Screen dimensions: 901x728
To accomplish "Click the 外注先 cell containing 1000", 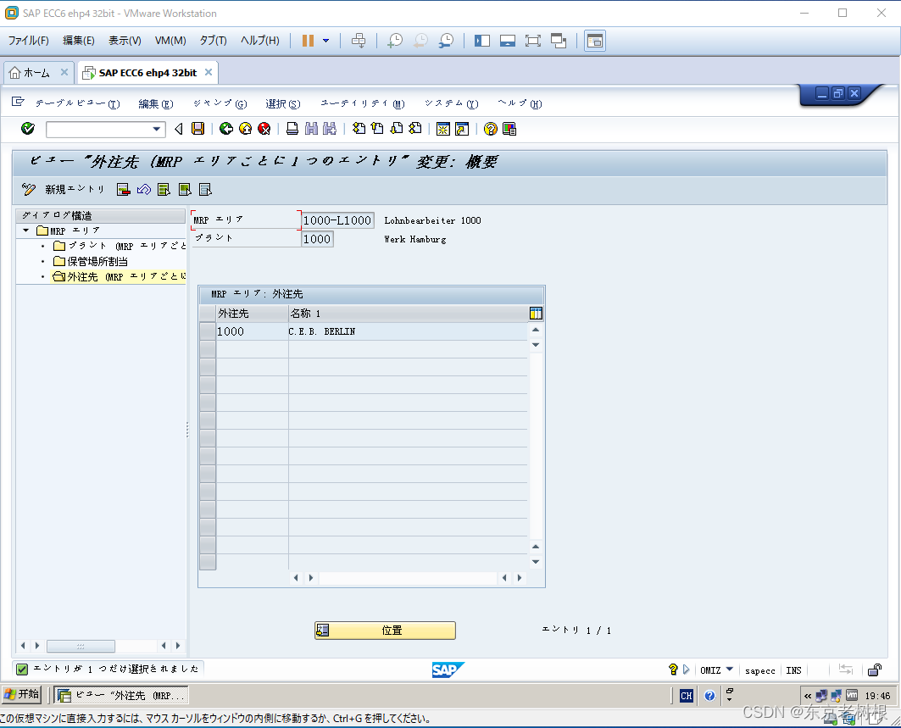I will pyautogui.click(x=252, y=331).
